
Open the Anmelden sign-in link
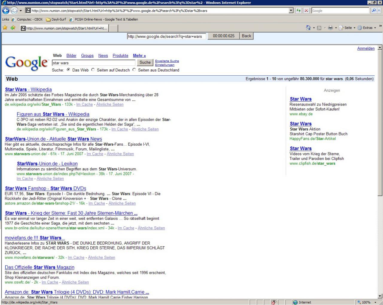[366, 48]
